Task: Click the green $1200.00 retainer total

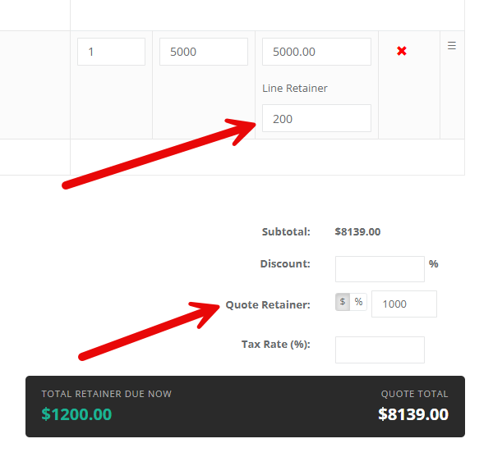Action: click(x=76, y=414)
